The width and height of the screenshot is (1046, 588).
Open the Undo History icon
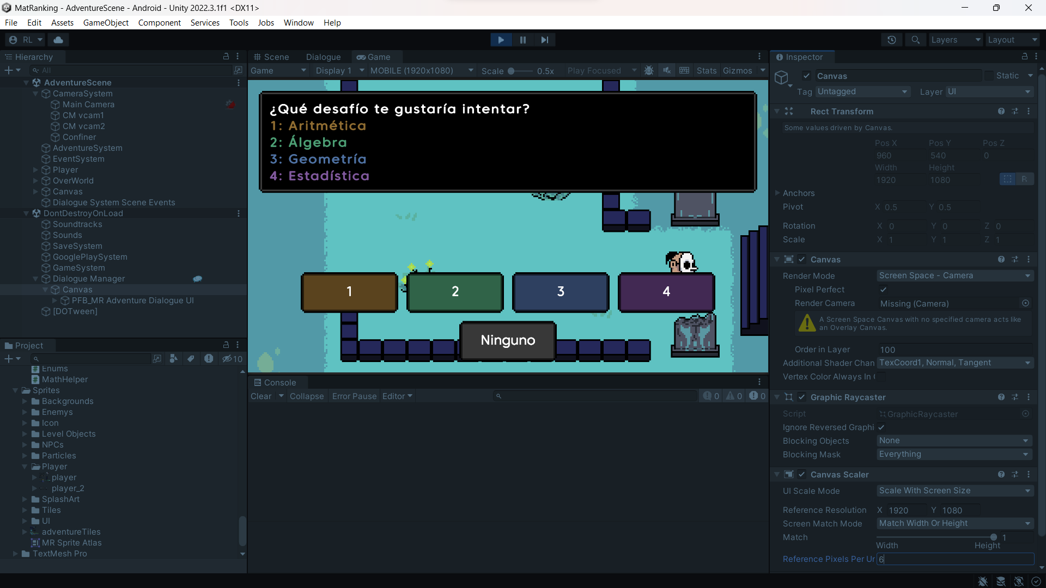click(892, 40)
